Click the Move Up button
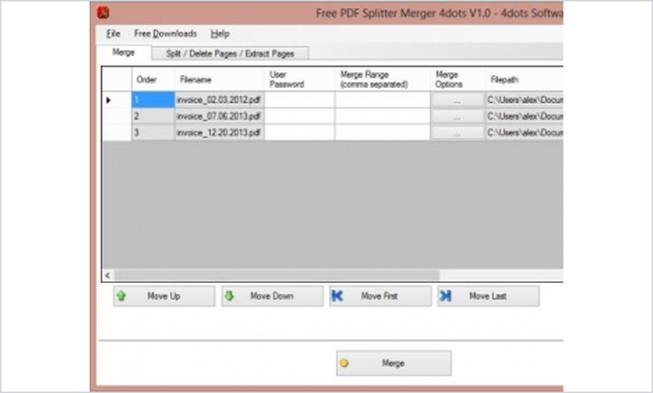 pos(164,296)
